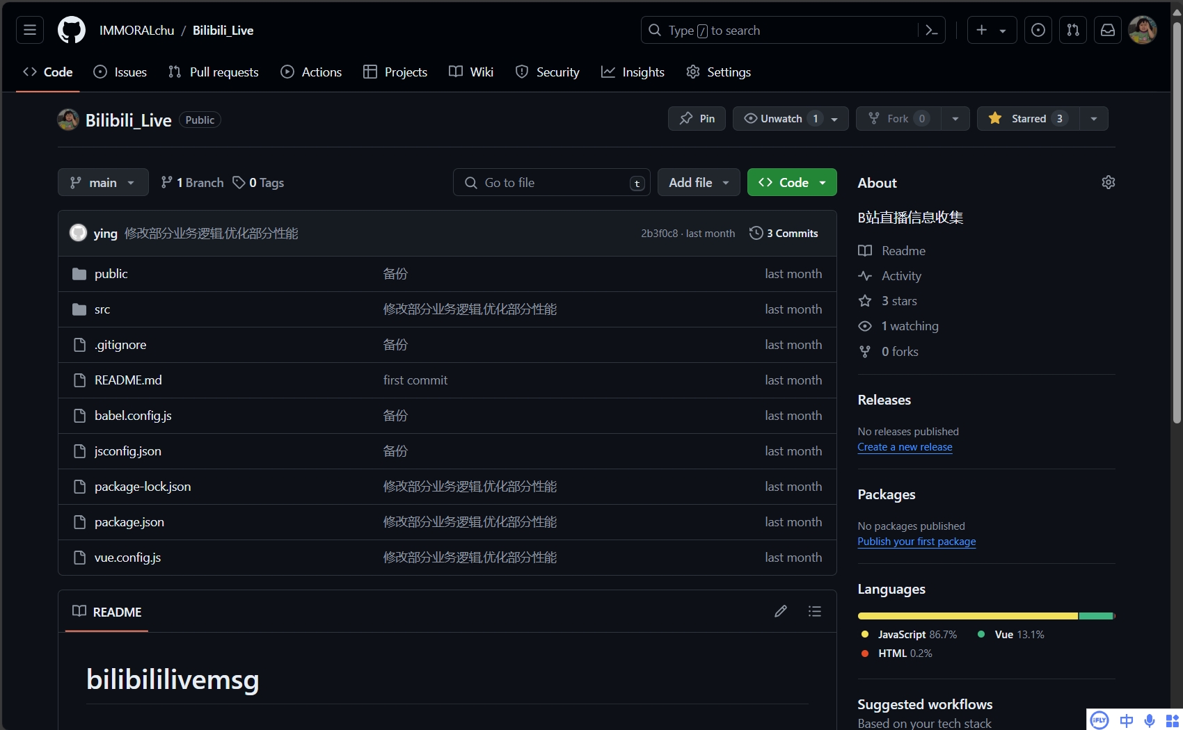Image resolution: width=1183 pixels, height=730 pixels.
Task: Focus the Go to file field
Action: [x=551, y=182]
